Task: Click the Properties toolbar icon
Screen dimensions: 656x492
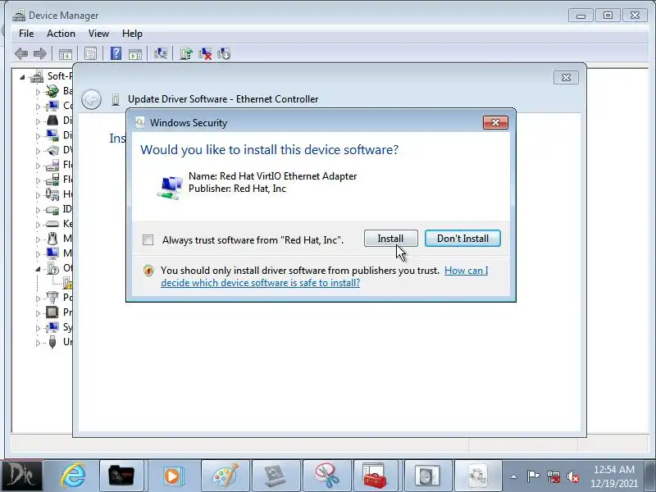Action: pos(90,53)
